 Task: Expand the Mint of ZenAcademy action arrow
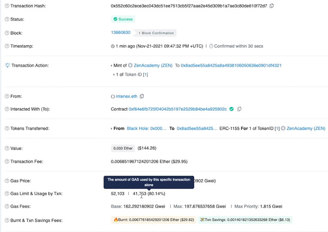click(111, 66)
